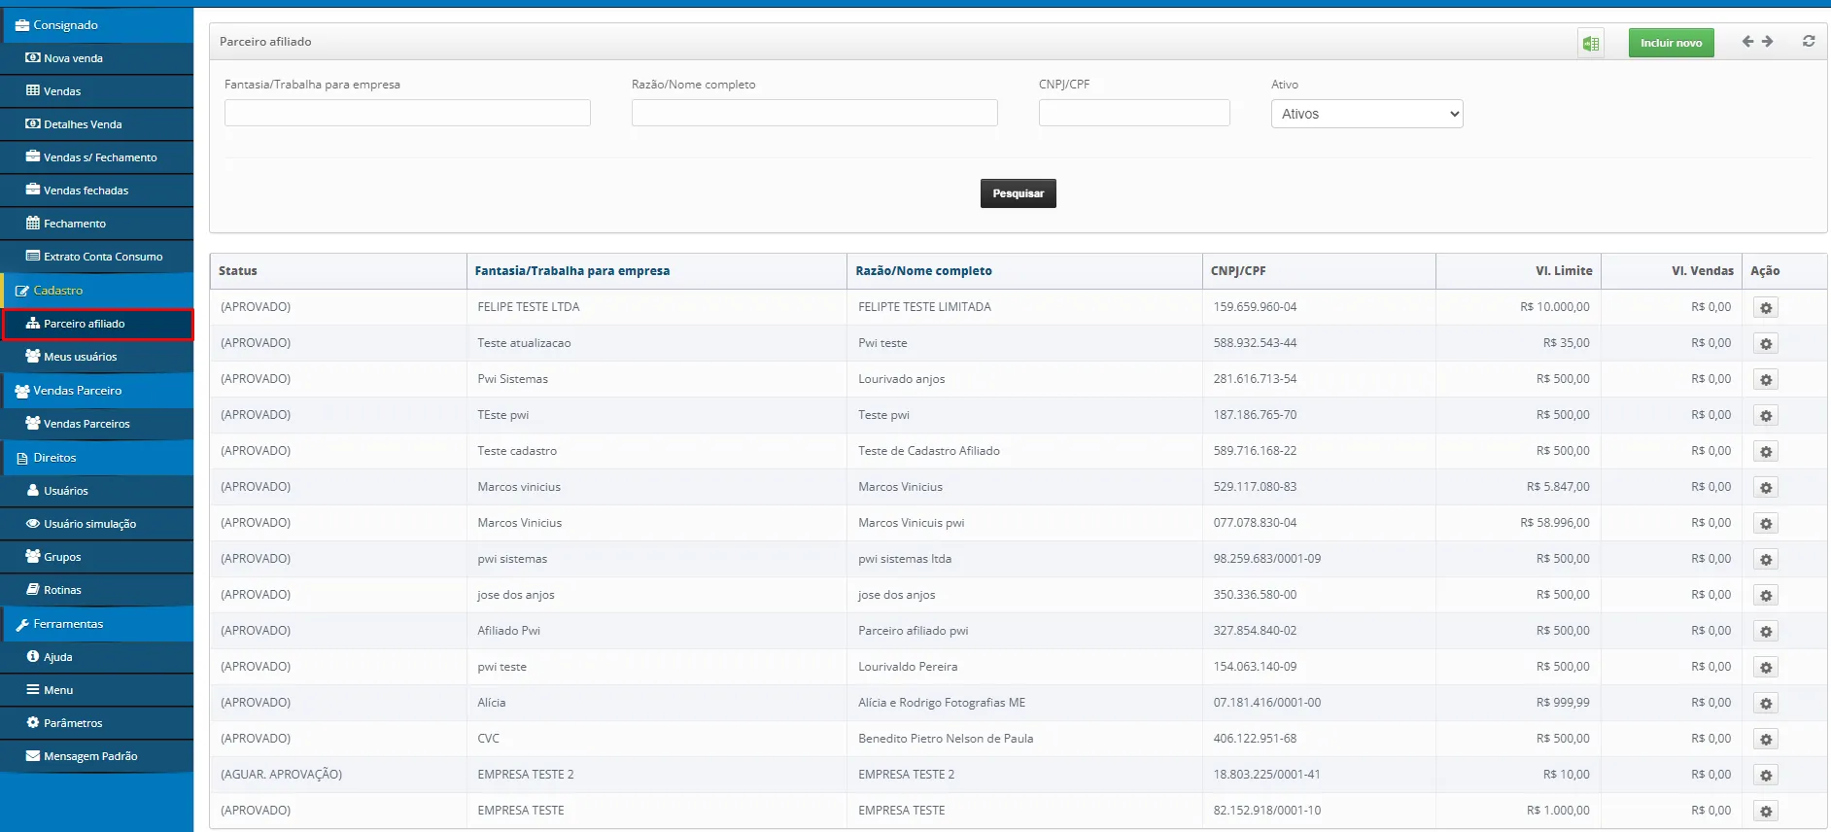Open gear action for Alícia row
Screen dimensions: 1831x832
click(1766, 704)
